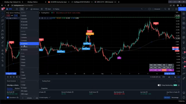Choose 100 ranges interval

pyautogui.click(x=29, y=91)
